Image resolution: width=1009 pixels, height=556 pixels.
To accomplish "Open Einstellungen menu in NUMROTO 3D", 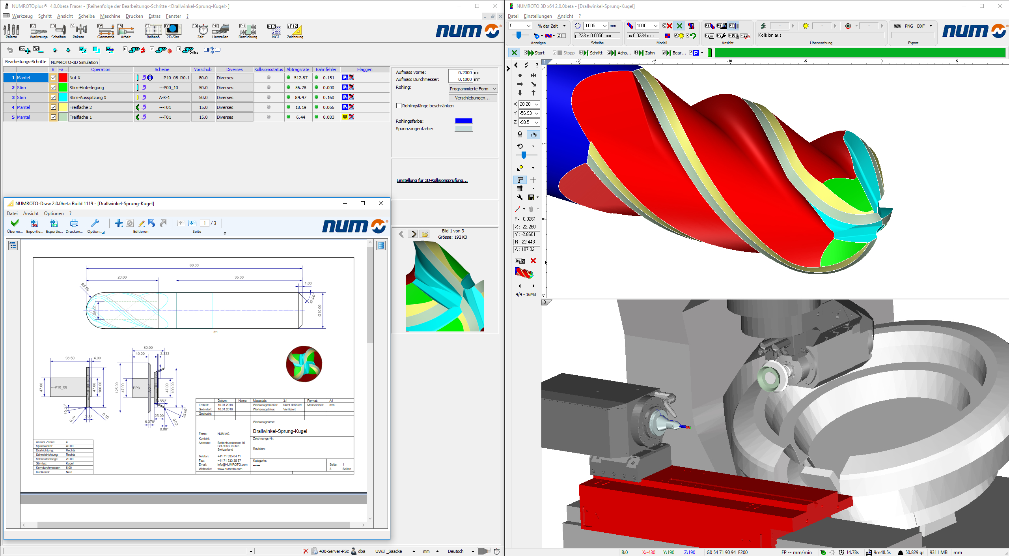I will 537,16.
